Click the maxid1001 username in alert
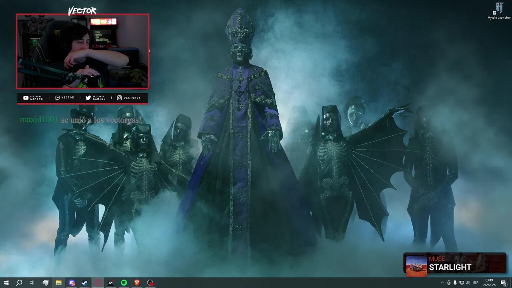This screenshot has width=512, height=288. [x=39, y=120]
